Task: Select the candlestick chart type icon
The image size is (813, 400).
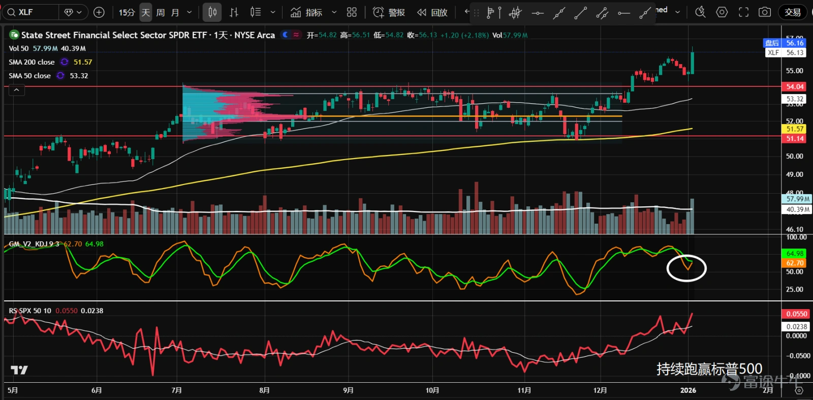Action: click(x=212, y=12)
